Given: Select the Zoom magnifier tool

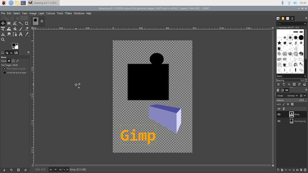Looking at the screenshot, I should (3, 40).
